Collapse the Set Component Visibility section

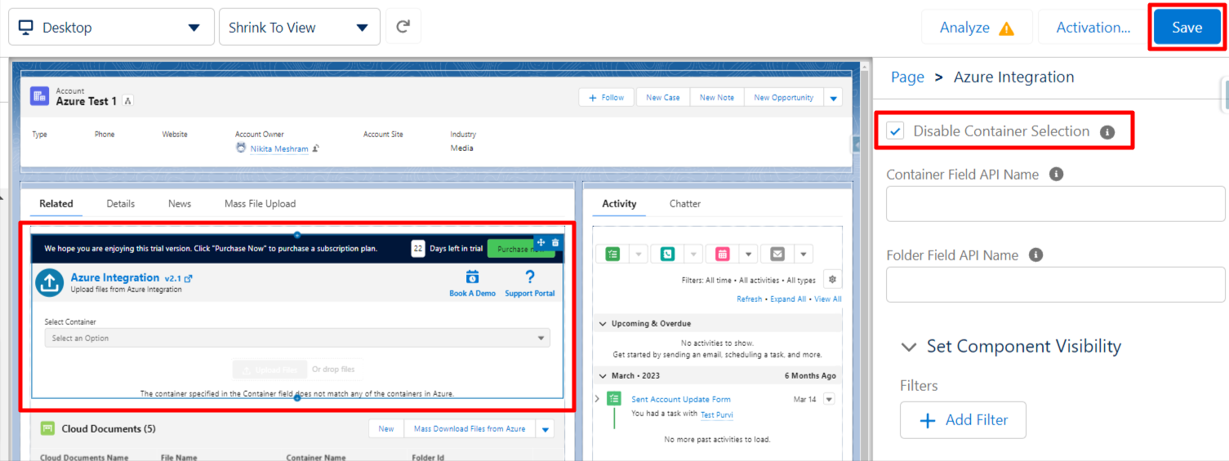point(908,347)
